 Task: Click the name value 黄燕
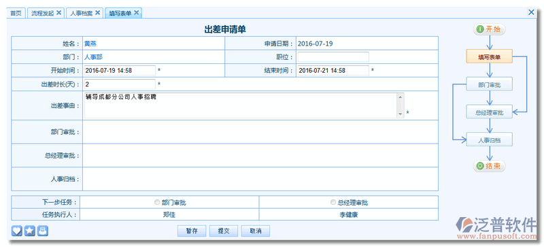(90, 44)
